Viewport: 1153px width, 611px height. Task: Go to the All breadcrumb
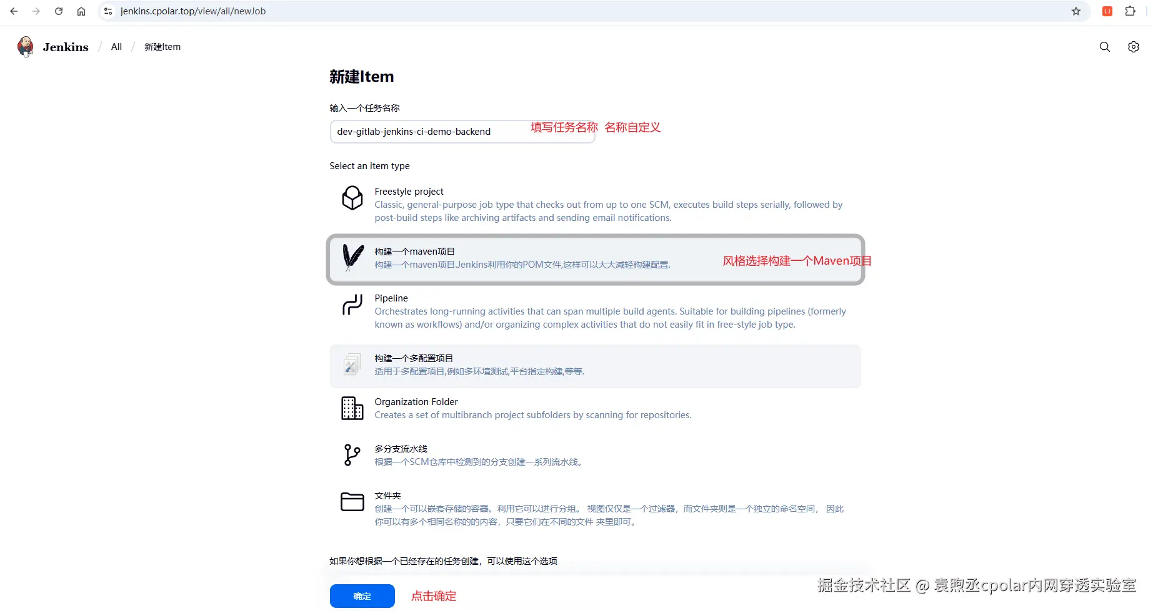(116, 47)
